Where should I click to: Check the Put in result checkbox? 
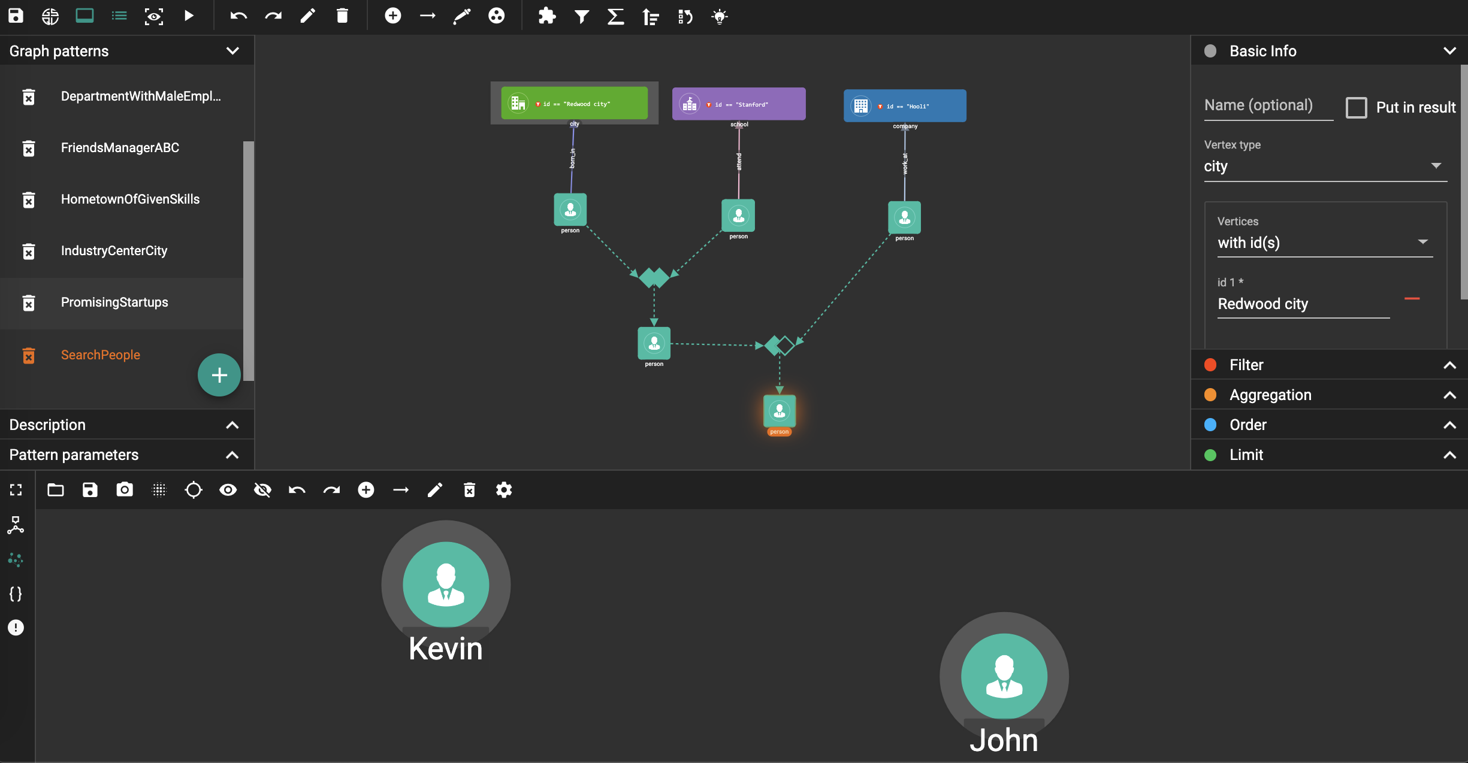[1357, 107]
